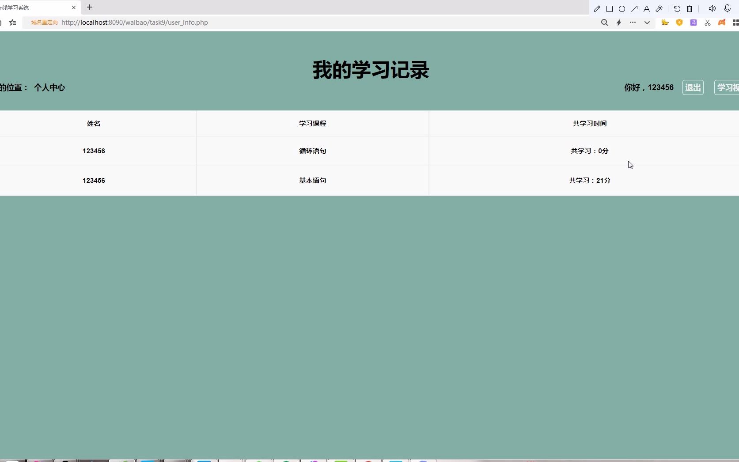Select the text annotation tool
This screenshot has width=739, height=462.
(646, 8)
